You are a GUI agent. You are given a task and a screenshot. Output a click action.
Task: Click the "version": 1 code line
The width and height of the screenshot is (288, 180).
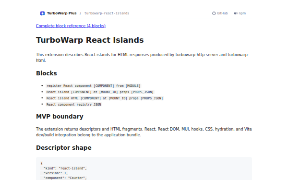coord(56,173)
